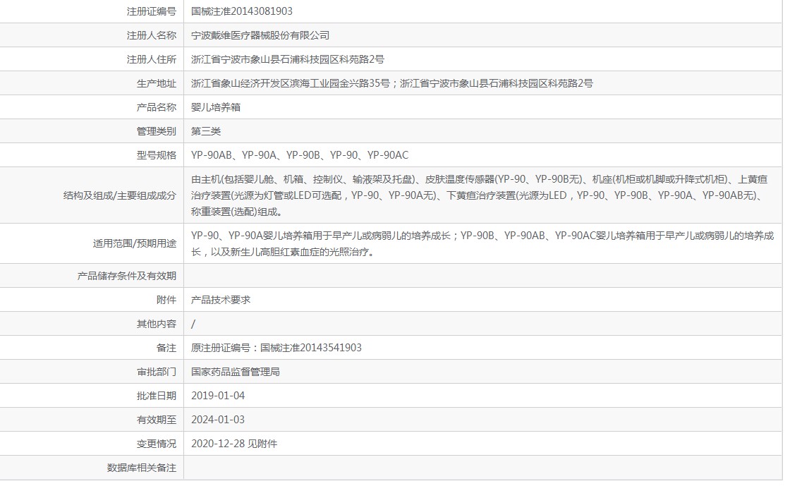Click the 附件 label
The height and width of the screenshot is (486, 785).
pyautogui.click(x=166, y=300)
